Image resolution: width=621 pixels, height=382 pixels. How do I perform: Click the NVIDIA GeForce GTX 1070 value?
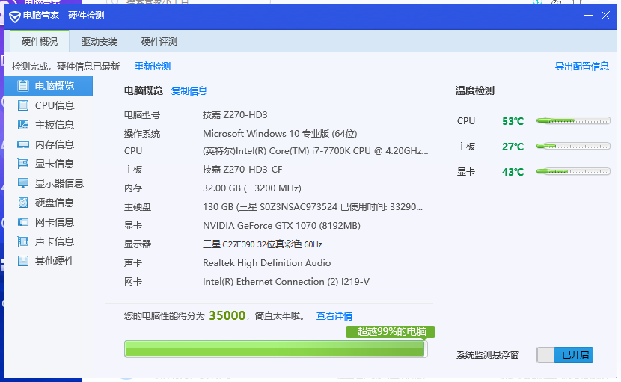point(281,226)
